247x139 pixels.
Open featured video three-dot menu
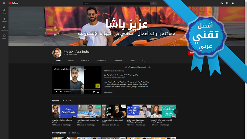click(98, 69)
